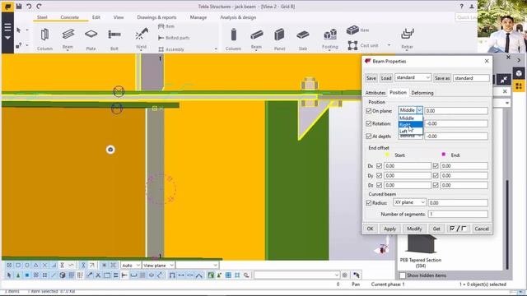Confirm with the OK button
The width and height of the screenshot is (527, 296).
tap(370, 229)
